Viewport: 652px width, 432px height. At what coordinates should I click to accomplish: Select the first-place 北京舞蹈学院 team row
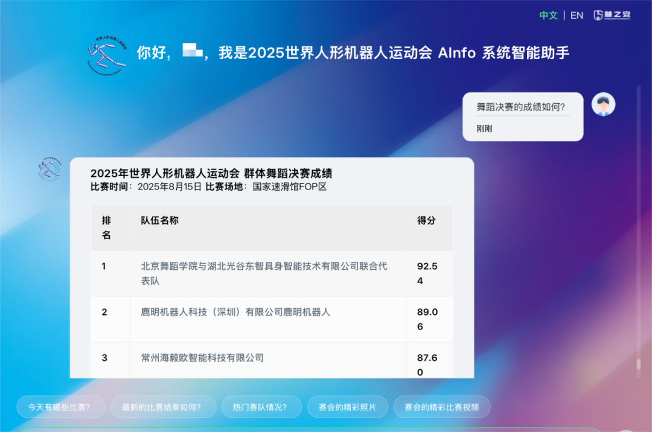click(264, 273)
